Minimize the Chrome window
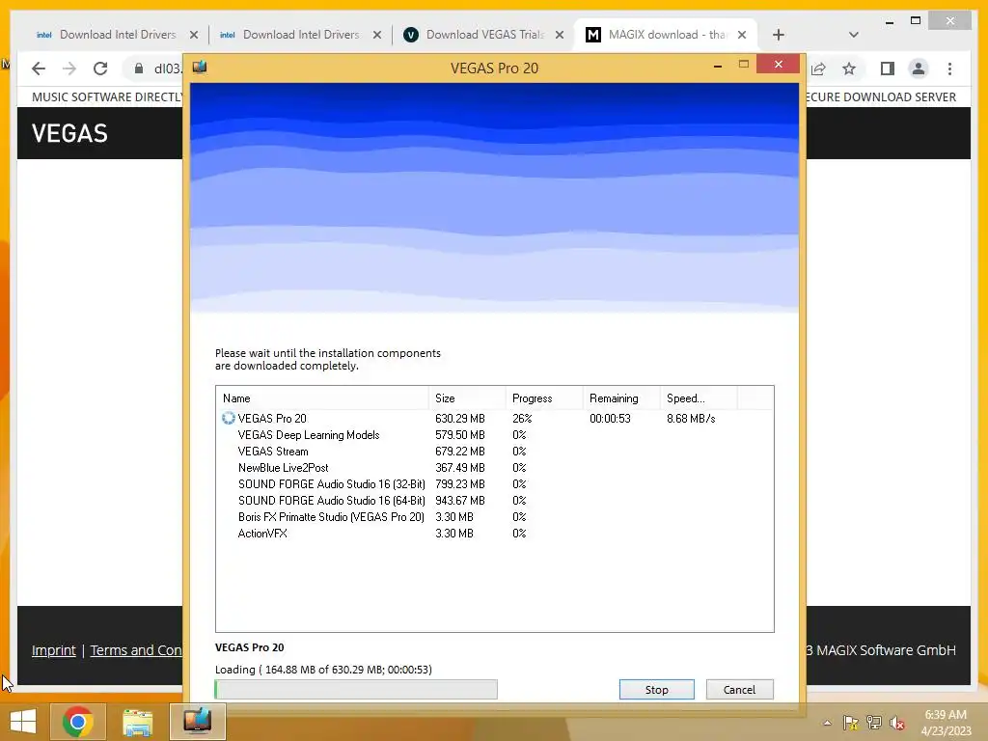This screenshot has width=988, height=741. tap(889, 22)
